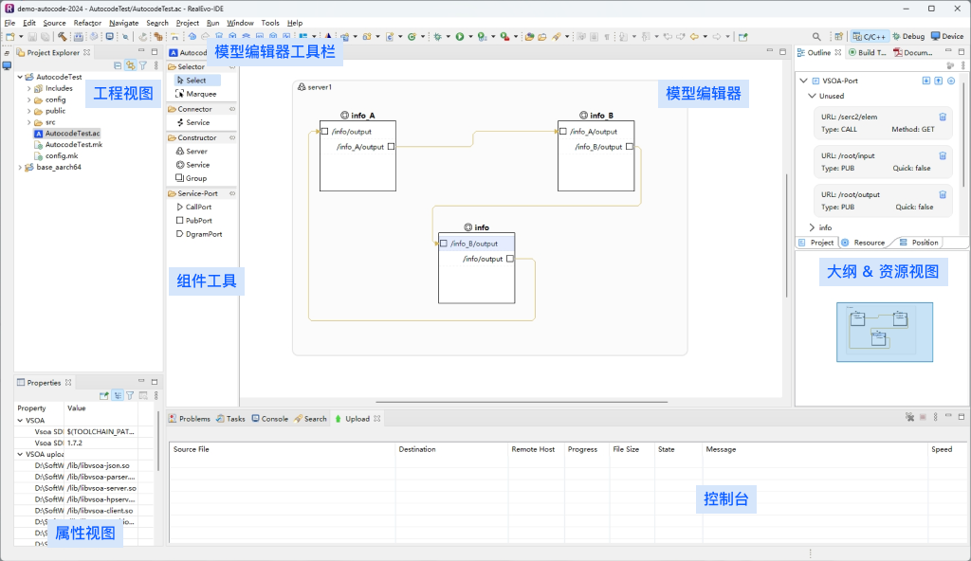The width and height of the screenshot is (971, 561).
Task: Pick the CallPort tool
Action: coord(193,207)
